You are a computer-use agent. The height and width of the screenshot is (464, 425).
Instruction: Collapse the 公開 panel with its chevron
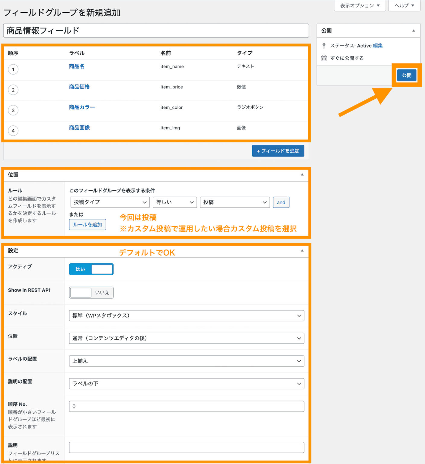[x=414, y=30]
